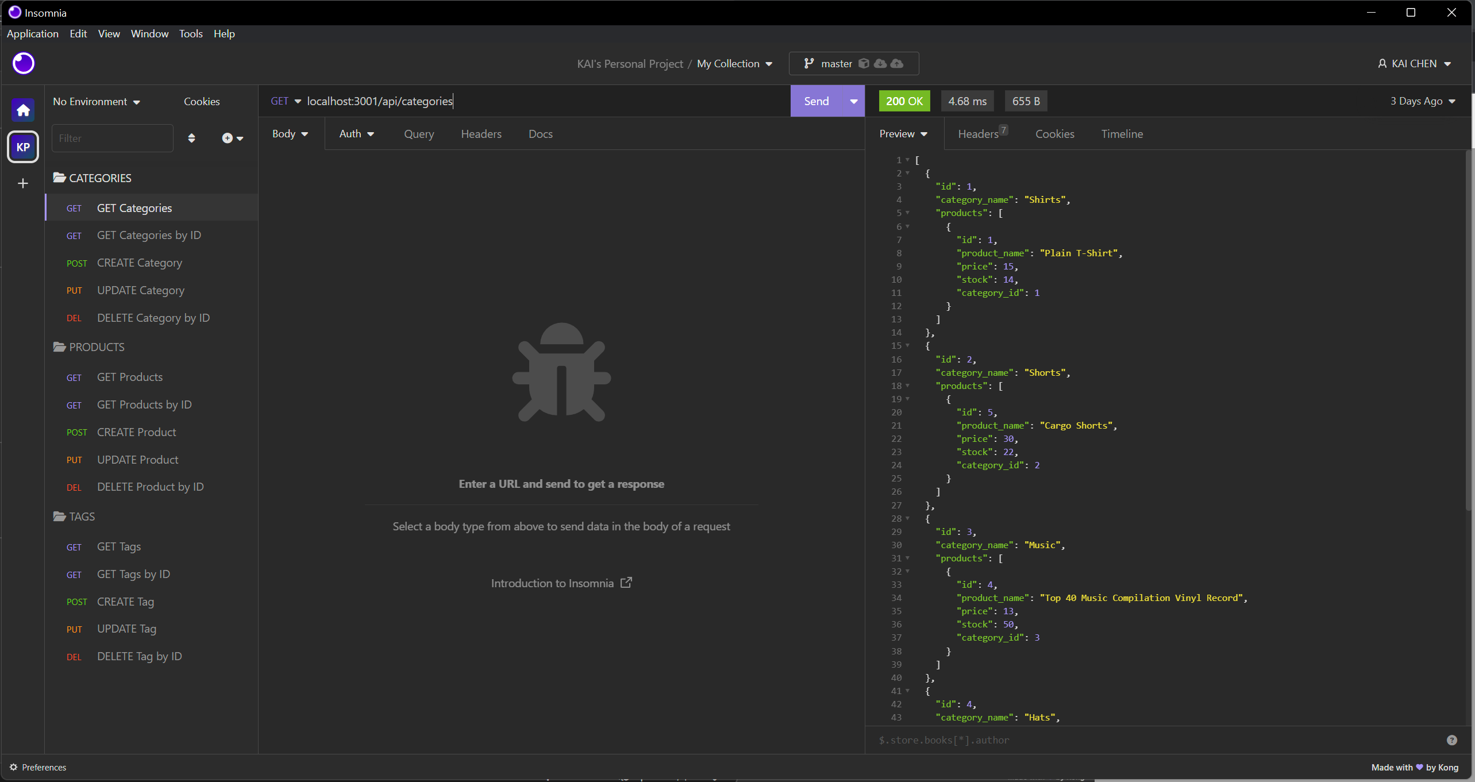Viewport: 1475px width, 782px height.
Task: Select the GET Products request
Action: [151, 377]
